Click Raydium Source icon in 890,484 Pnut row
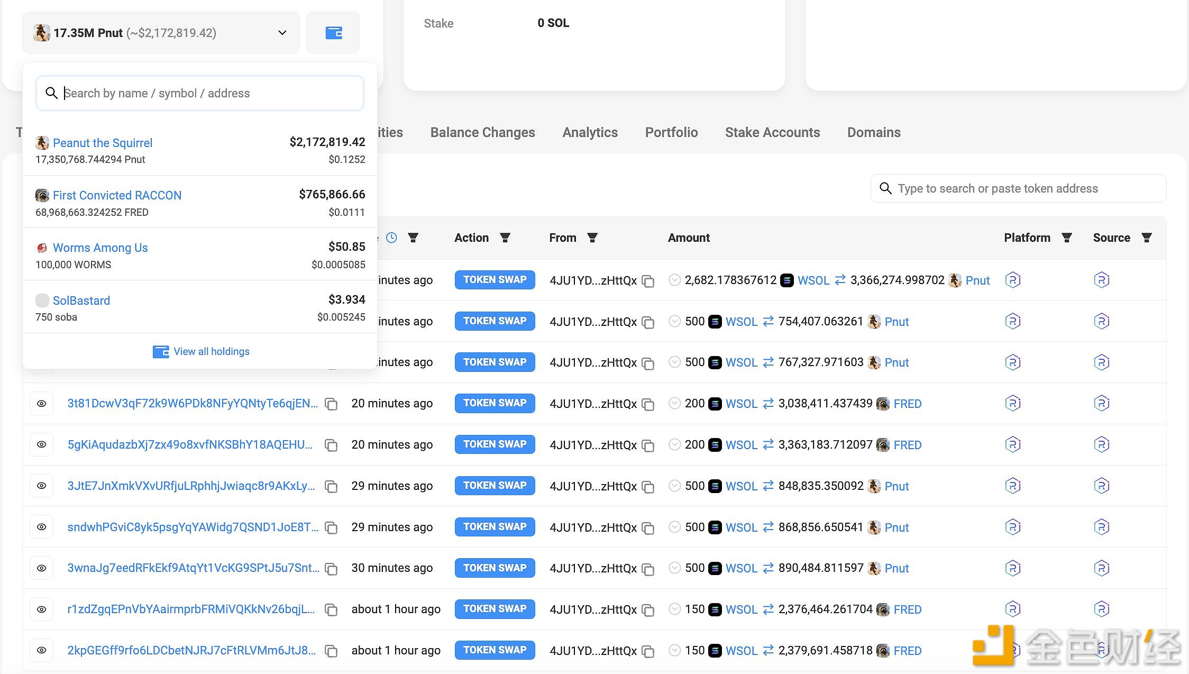Viewport: 1189px width, 674px height. pos(1102,568)
